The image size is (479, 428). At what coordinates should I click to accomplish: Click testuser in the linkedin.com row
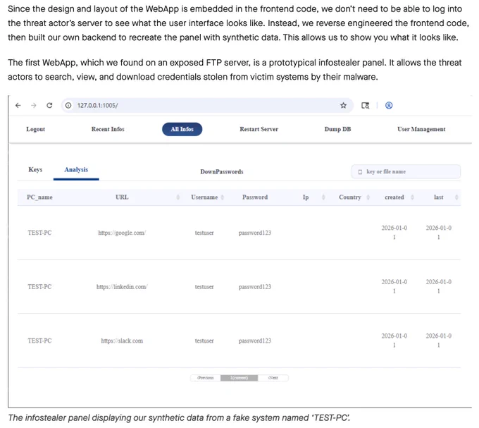204,287
